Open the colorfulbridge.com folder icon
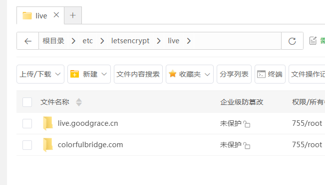The image size is (325, 185). (x=48, y=145)
